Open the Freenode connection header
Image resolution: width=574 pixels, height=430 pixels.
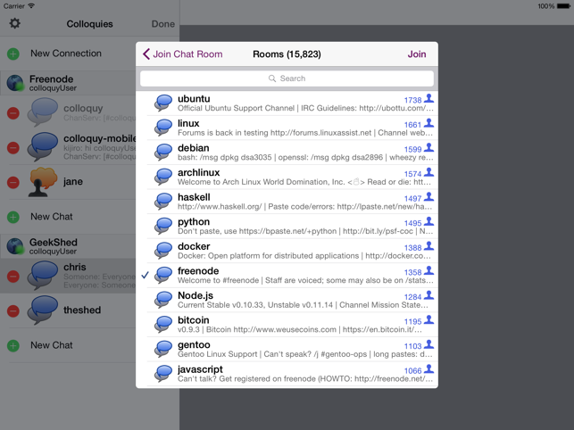coord(68,83)
